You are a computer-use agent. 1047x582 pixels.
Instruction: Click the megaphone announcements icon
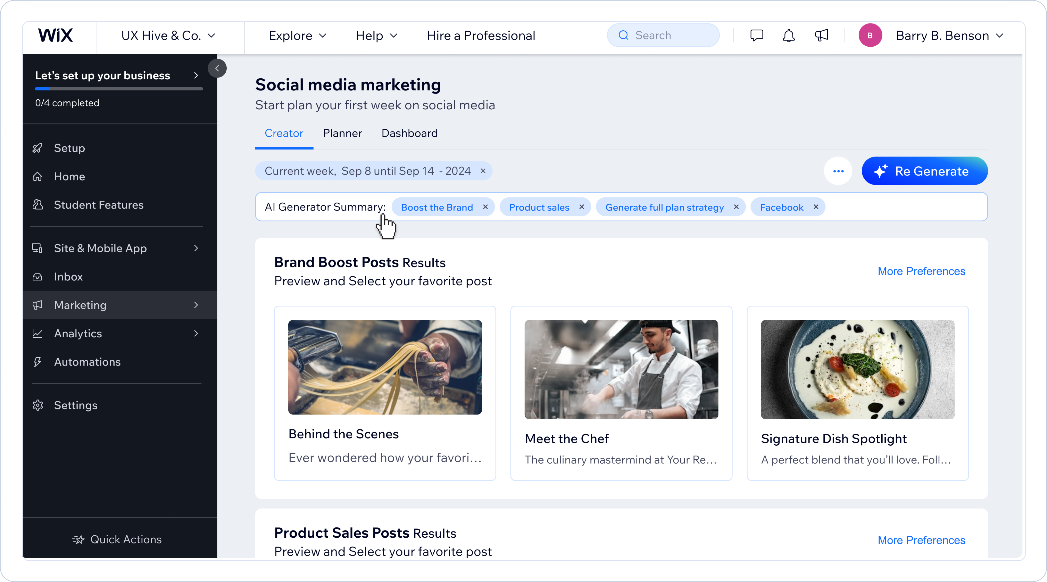[x=821, y=36]
